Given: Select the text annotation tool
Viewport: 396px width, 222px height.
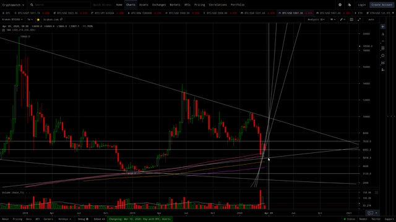Looking at the screenshot, I should coord(383,34).
